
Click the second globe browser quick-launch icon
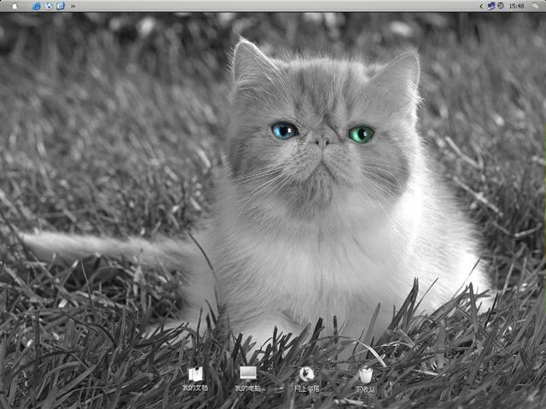click(49, 6)
